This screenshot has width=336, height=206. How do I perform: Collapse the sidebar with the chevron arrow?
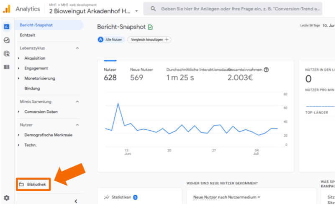(76, 201)
